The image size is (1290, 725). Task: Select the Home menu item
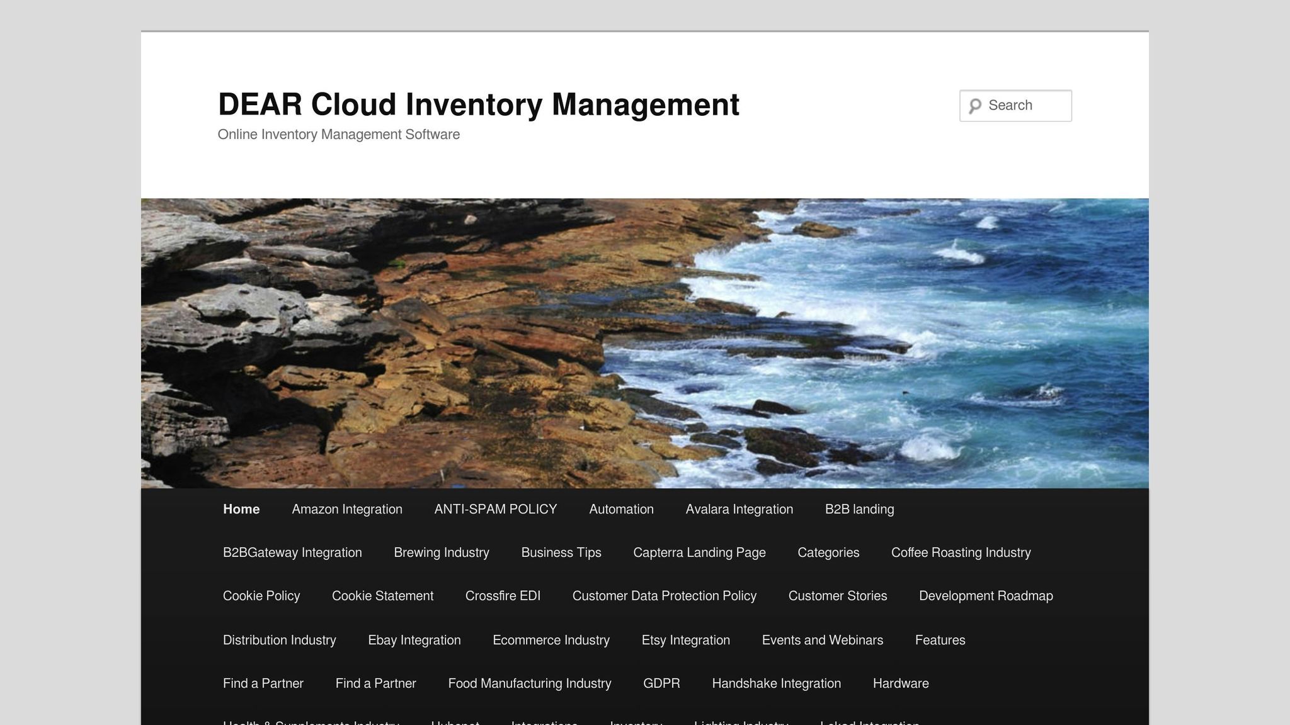(x=241, y=509)
